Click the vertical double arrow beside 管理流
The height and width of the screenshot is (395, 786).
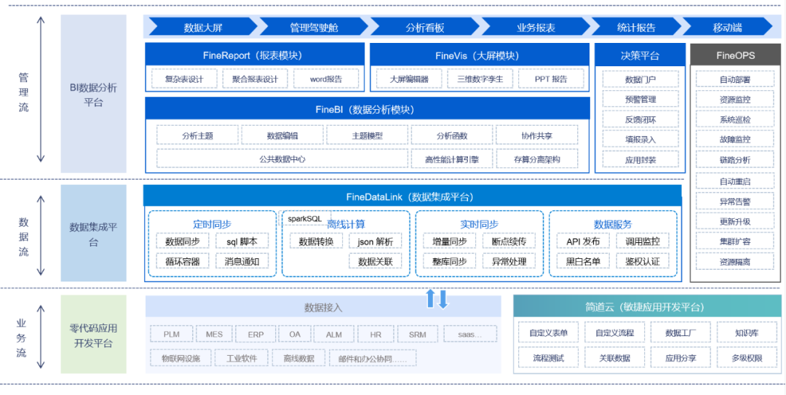[41, 89]
